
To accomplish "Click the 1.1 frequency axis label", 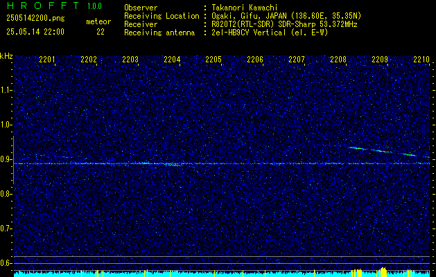I will (x=6, y=90).
